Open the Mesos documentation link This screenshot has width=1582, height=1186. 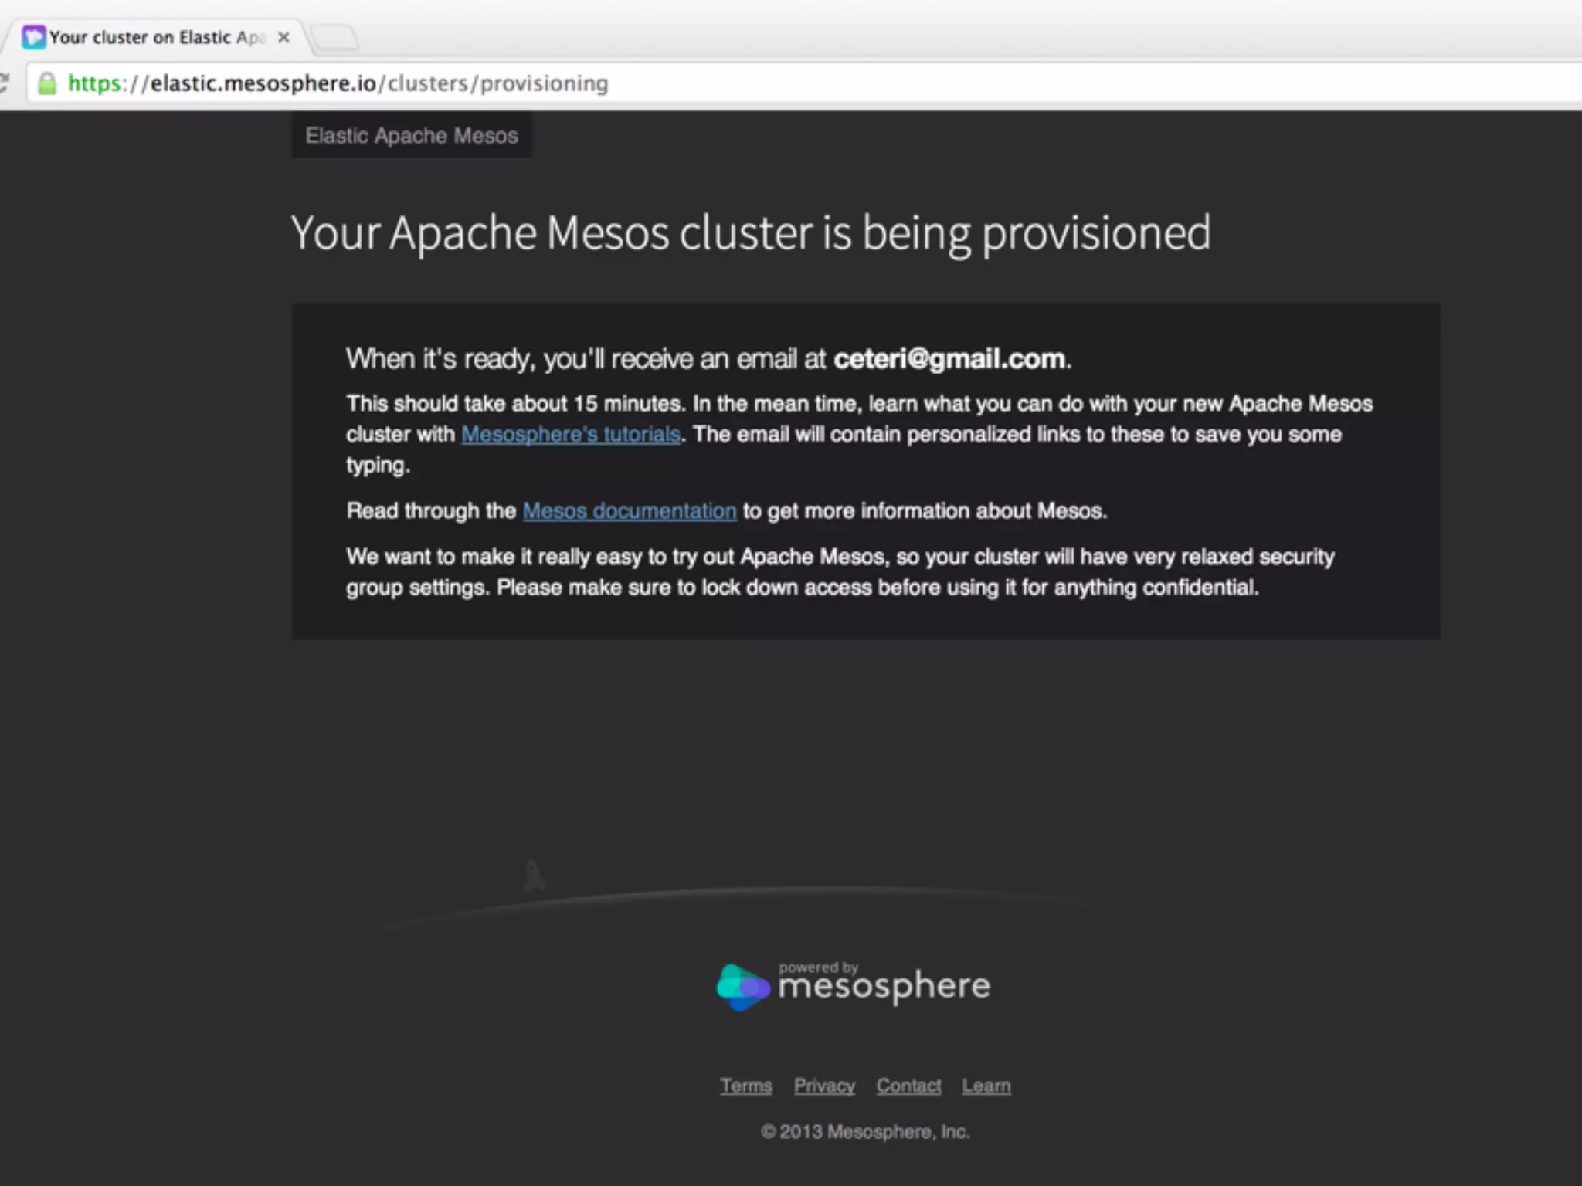pyautogui.click(x=629, y=511)
